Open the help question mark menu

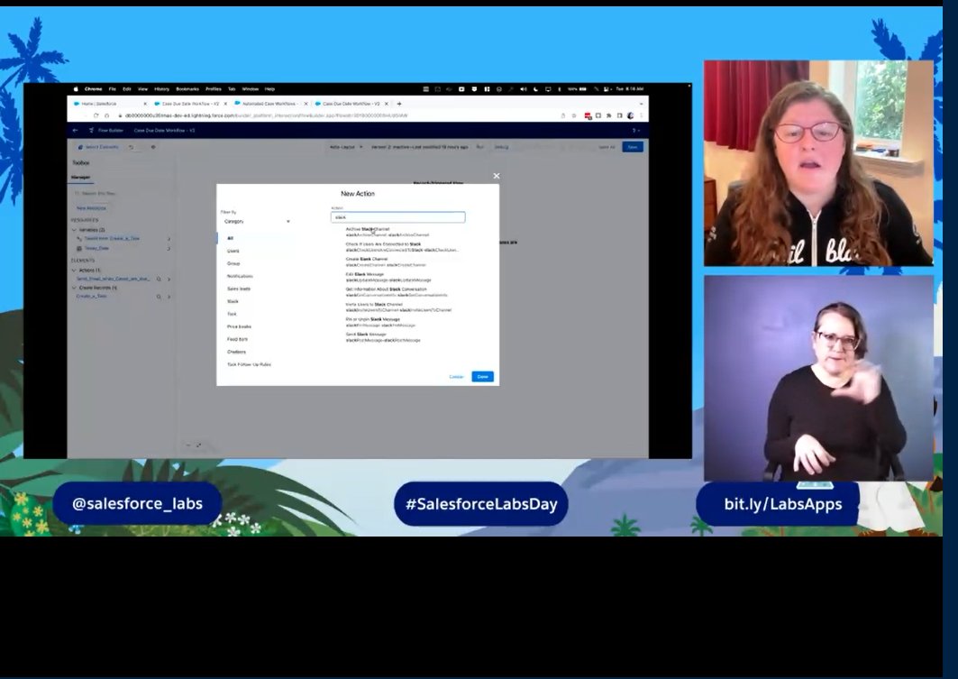tap(635, 130)
